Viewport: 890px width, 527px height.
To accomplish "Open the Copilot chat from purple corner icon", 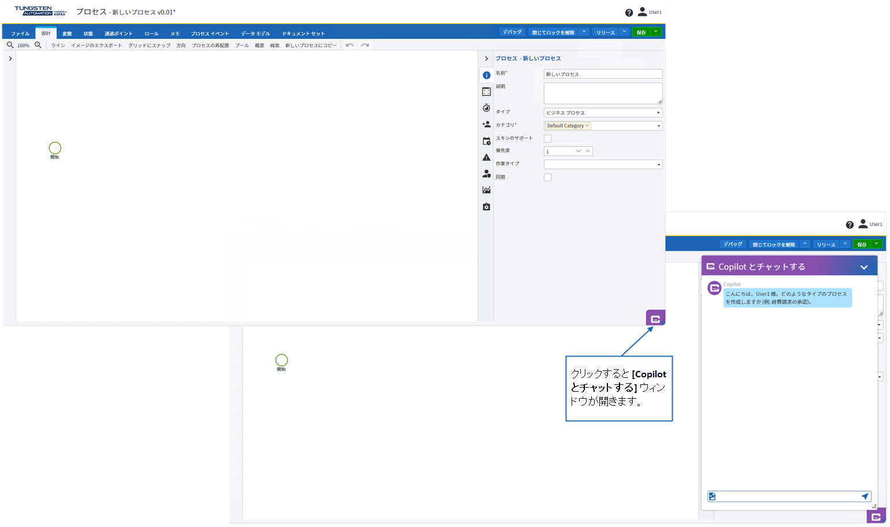I will pos(655,318).
